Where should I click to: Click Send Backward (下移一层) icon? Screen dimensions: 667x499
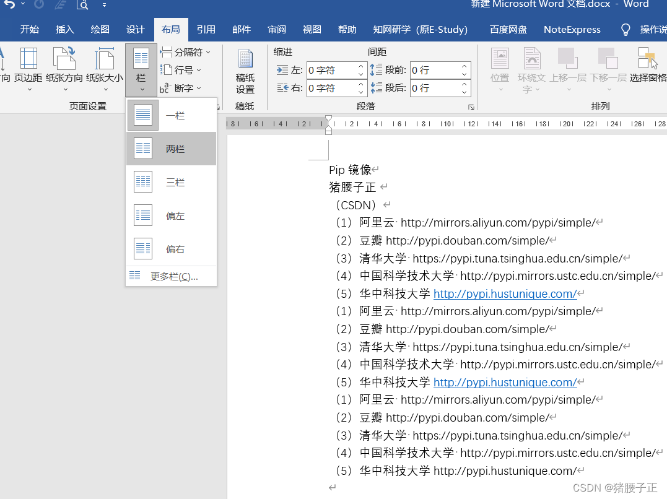[x=608, y=58]
